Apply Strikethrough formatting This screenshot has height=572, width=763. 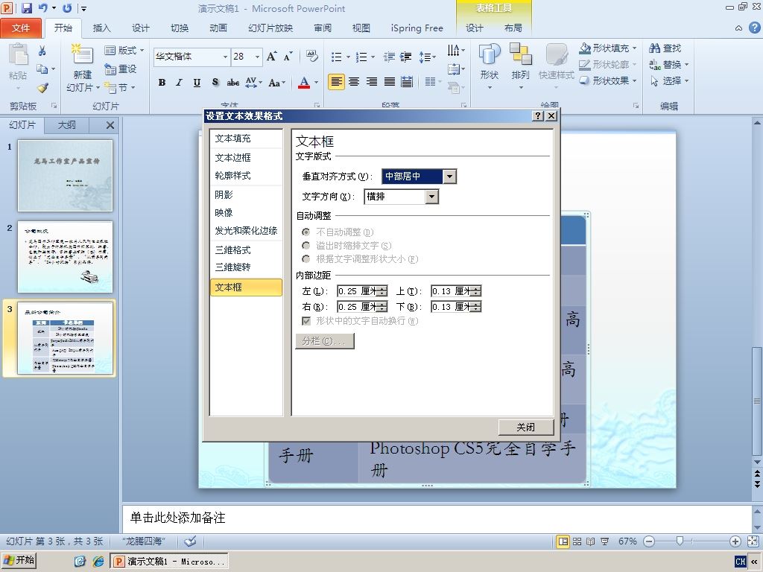tap(233, 83)
